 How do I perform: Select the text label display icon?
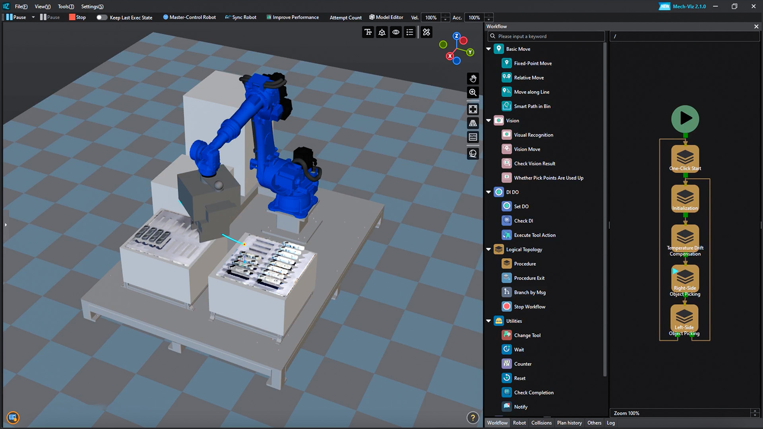368,32
